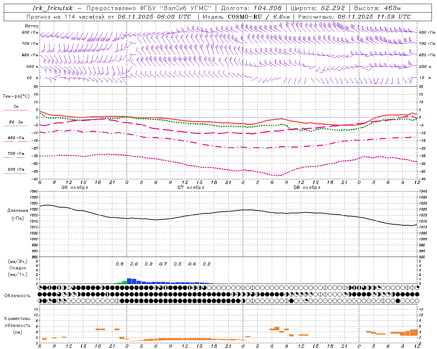
Task: Click the Irk_Irkutsk station title
Action: pos(53,8)
